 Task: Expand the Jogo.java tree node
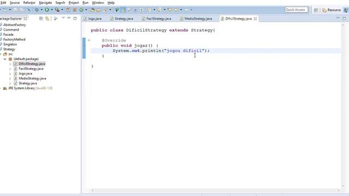[10, 74]
